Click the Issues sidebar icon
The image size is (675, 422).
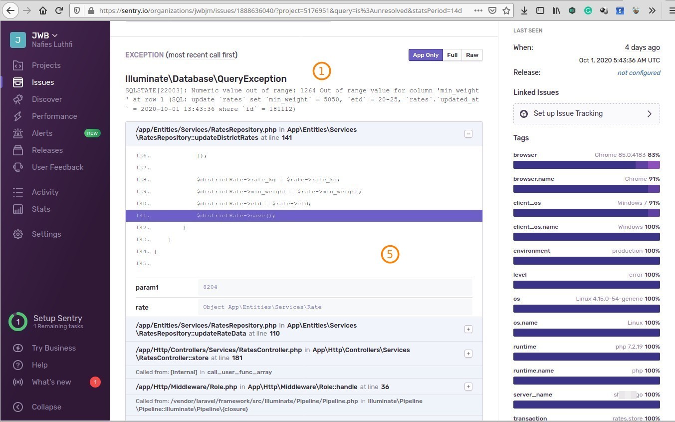(x=18, y=82)
